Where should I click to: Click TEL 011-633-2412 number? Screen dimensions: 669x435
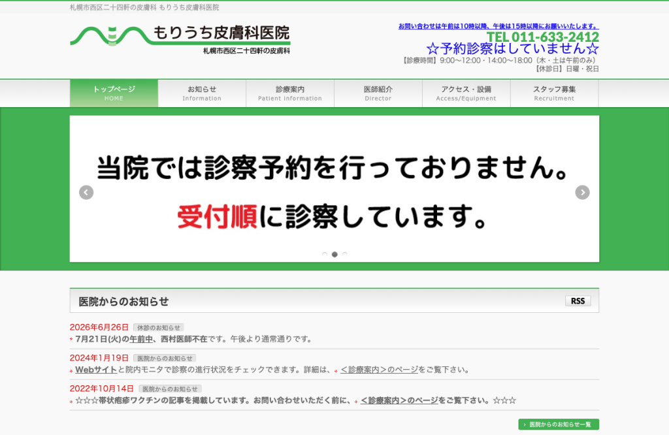click(543, 37)
